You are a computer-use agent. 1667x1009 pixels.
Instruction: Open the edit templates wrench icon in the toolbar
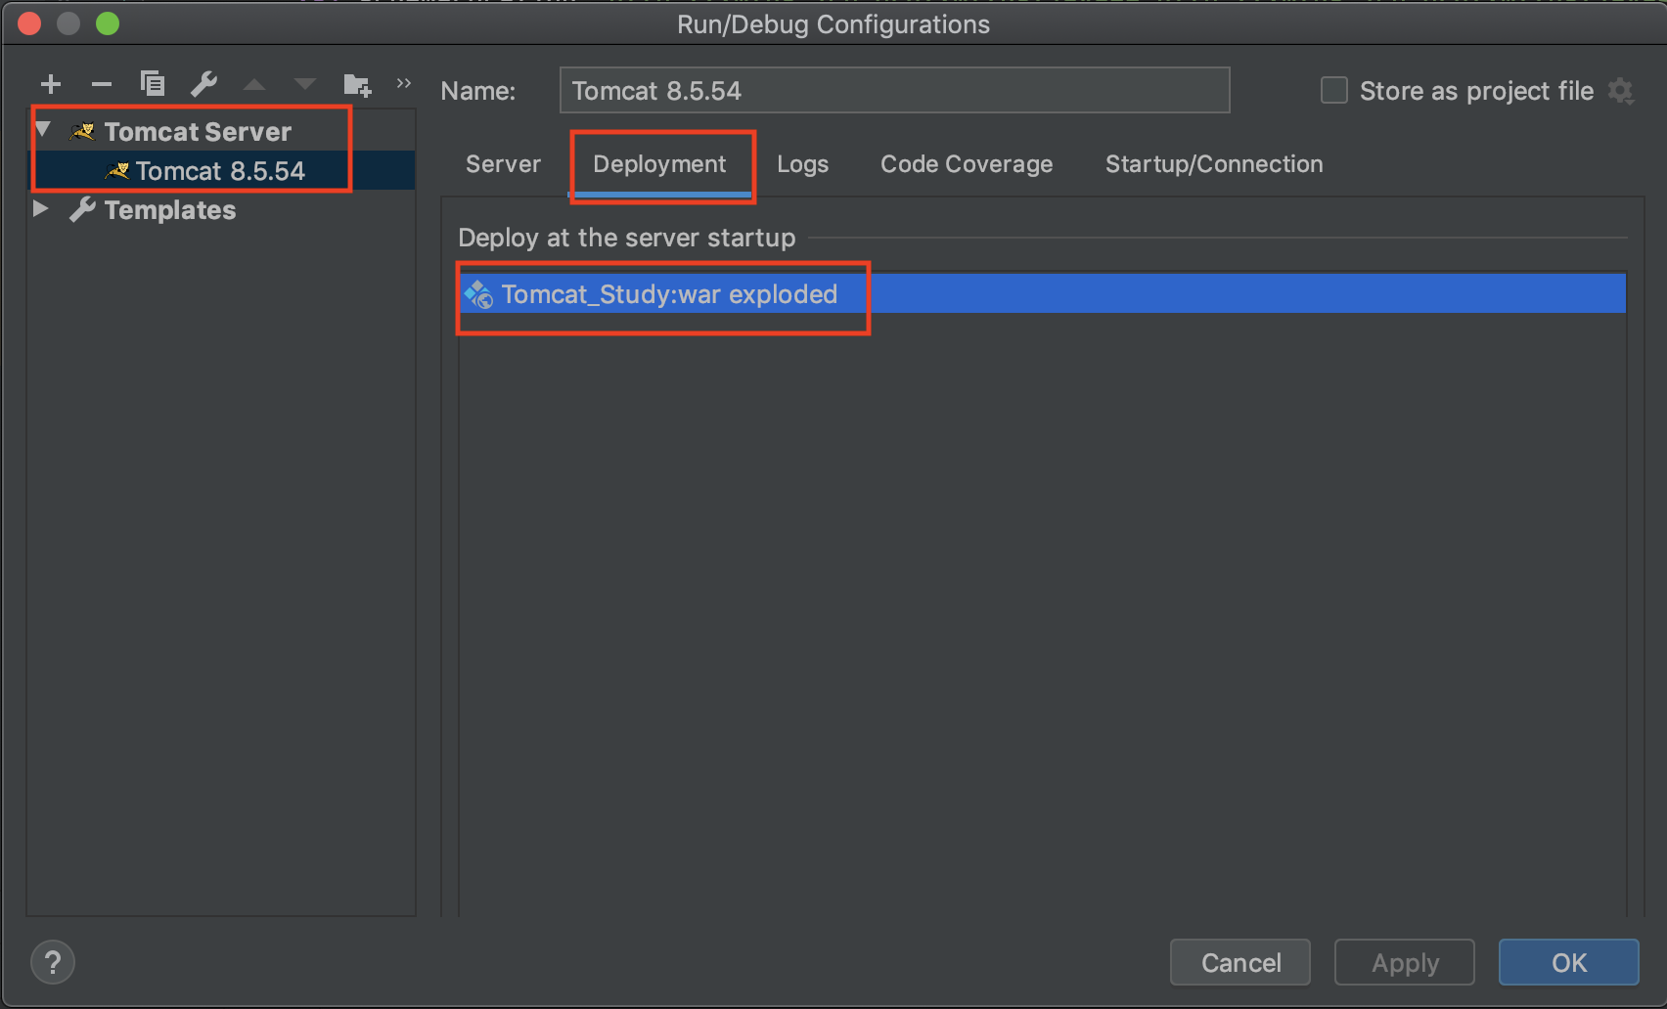(x=203, y=84)
